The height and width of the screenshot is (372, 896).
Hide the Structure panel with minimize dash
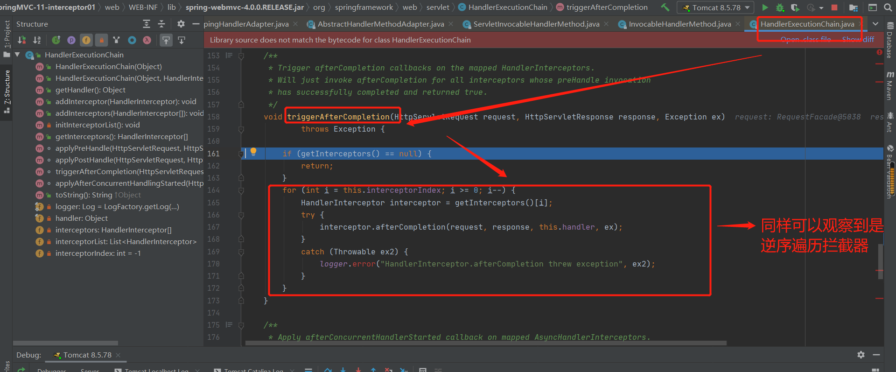click(196, 24)
